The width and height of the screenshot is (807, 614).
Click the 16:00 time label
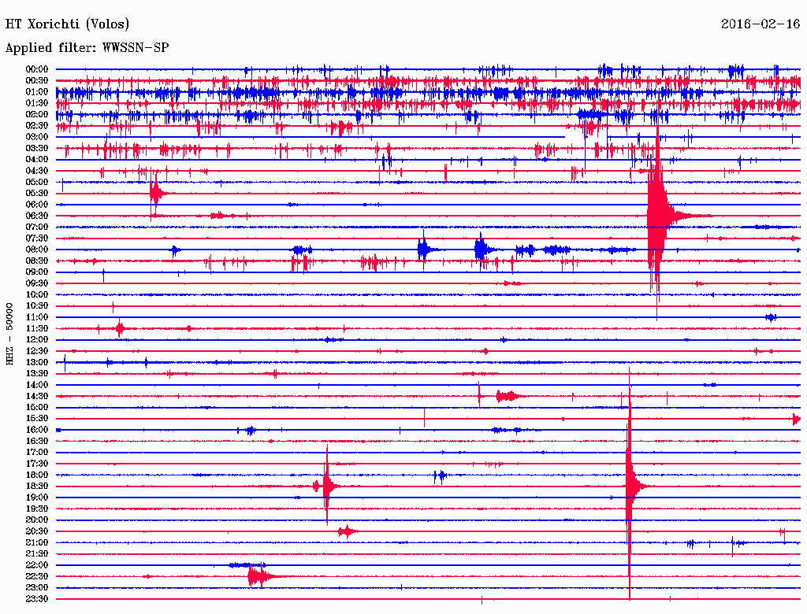coord(37,430)
